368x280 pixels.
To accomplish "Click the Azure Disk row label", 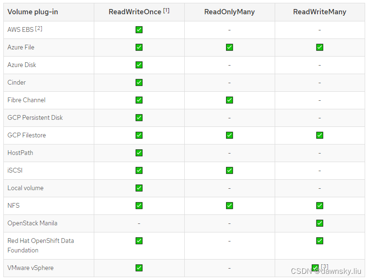I will coord(22,65).
